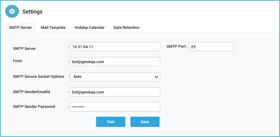Click the dropdown chevron next to Auto
Image resolution: width=280 pixels, height=137 pixels.
tap(156, 77)
